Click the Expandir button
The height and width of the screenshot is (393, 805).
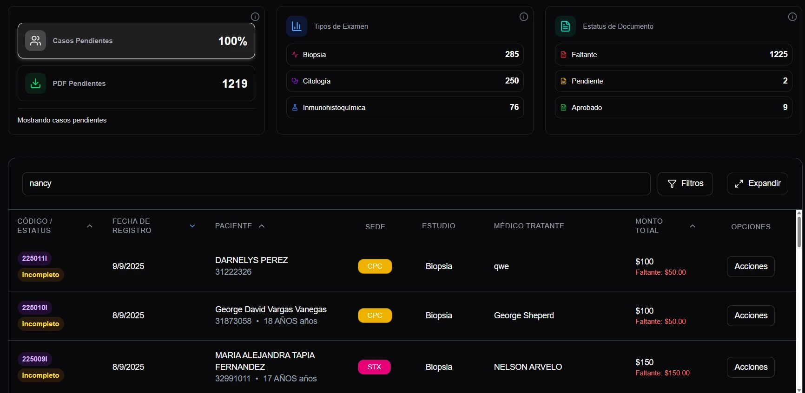(757, 184)
